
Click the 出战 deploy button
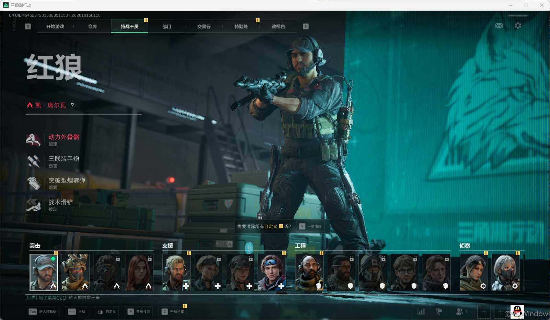(x=77, y=312)
